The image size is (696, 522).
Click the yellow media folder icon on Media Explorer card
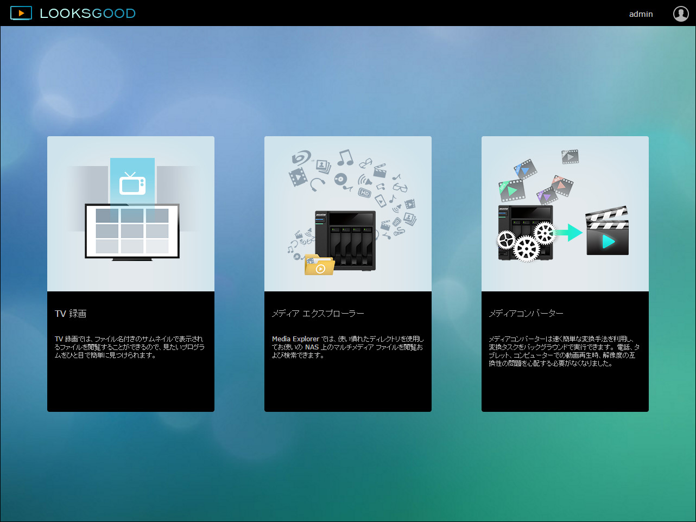click(319, 265)
